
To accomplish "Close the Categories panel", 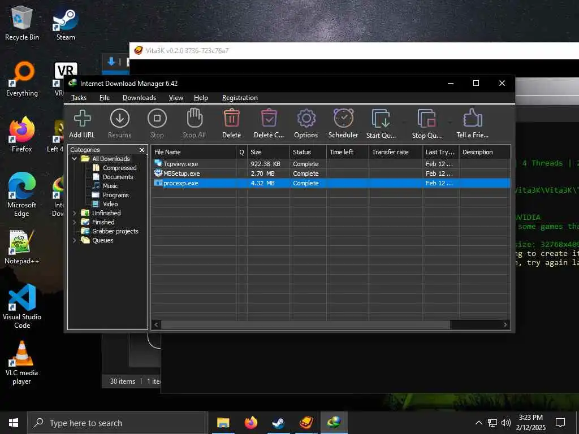I will click(x=142, y=150).
